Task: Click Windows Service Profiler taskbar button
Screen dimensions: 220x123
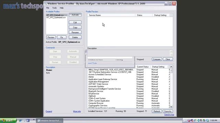Action: pos(49,121)
